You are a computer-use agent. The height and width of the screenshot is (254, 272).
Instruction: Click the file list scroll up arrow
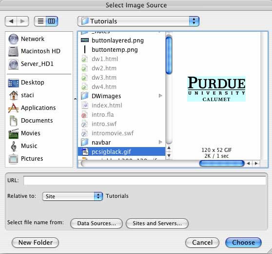point(169,148)
